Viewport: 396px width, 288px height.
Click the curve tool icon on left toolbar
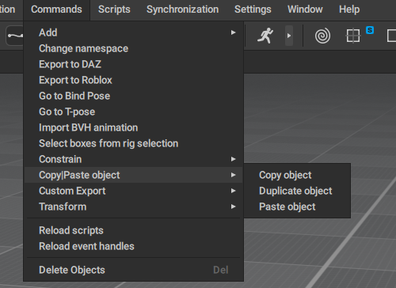click(15, 36)
